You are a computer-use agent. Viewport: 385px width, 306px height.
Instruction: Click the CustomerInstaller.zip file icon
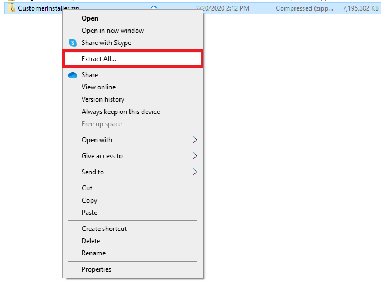point(11,8)
